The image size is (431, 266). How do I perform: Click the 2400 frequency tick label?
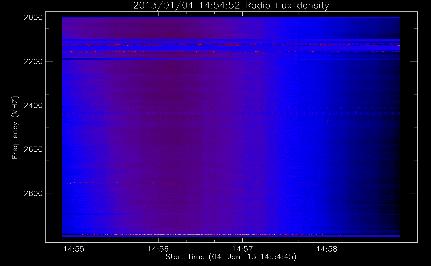[x=33, y=105]
